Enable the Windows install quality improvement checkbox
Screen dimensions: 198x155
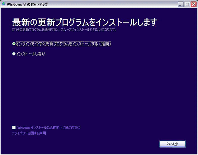click(x=14, y=127)
